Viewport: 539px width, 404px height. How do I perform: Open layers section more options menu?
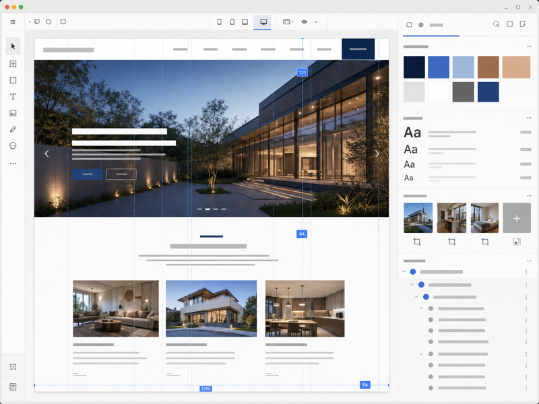click(x=529, y=261)
